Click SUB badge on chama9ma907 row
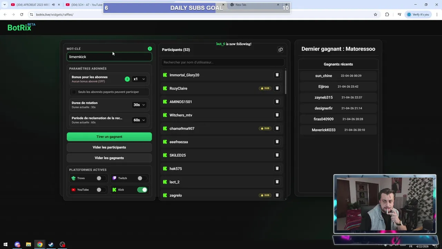This screenshot has height=249, width=442. tap(265, 128)
